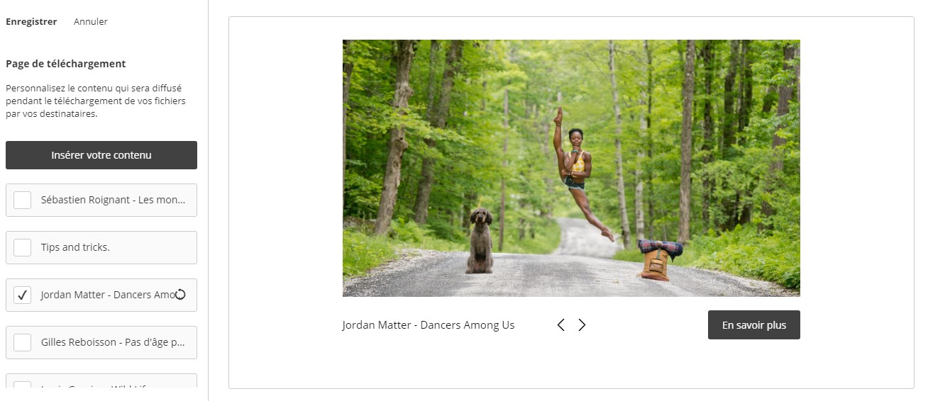
Task: Click the forest dancer preview photo
Action: [x=571, y=168]
